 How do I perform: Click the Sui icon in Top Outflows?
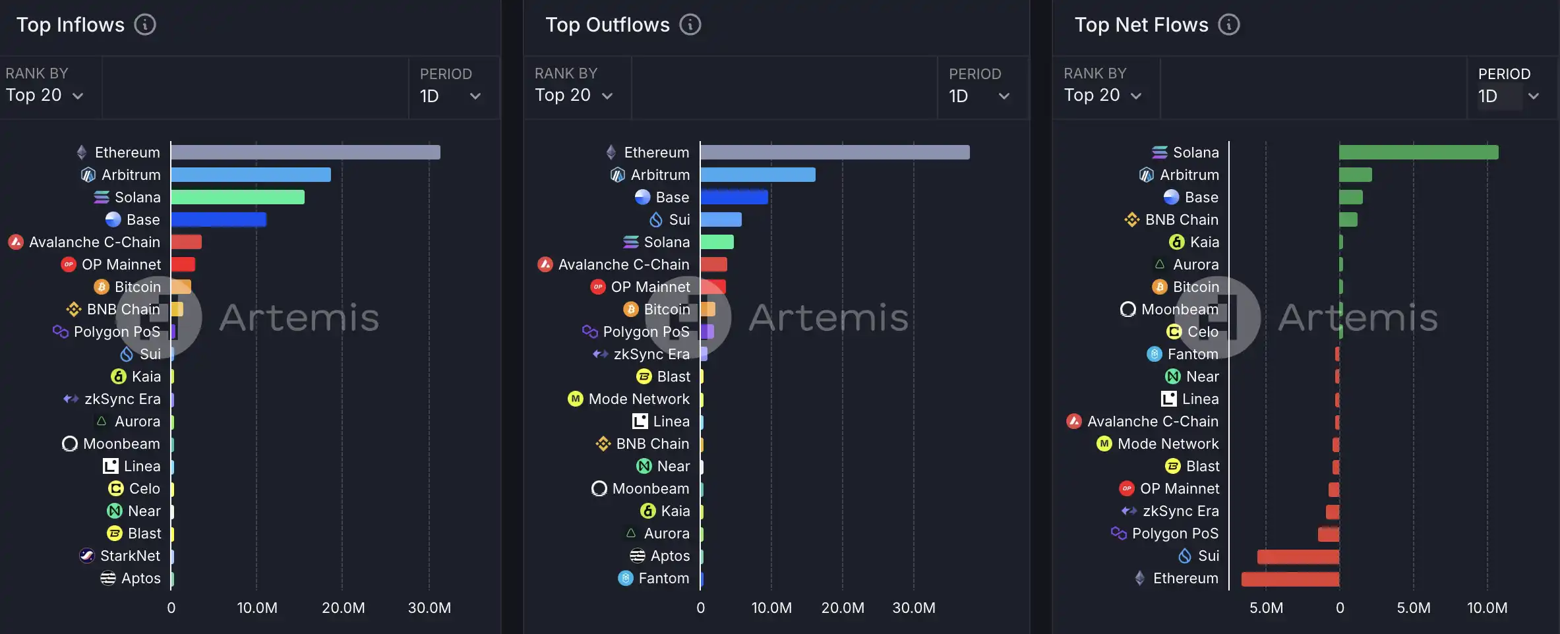point(656,219)
